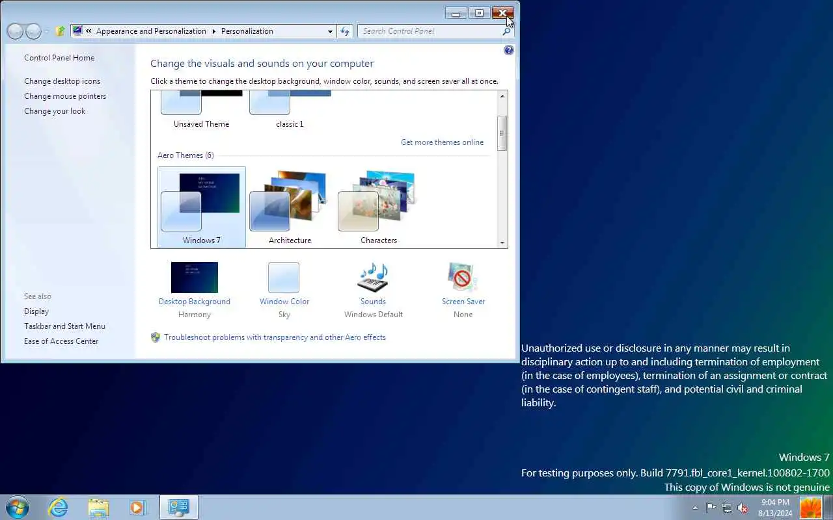Show hidden tray icons arrow
Screen dimensions: 833x520
tap(695, 508)
